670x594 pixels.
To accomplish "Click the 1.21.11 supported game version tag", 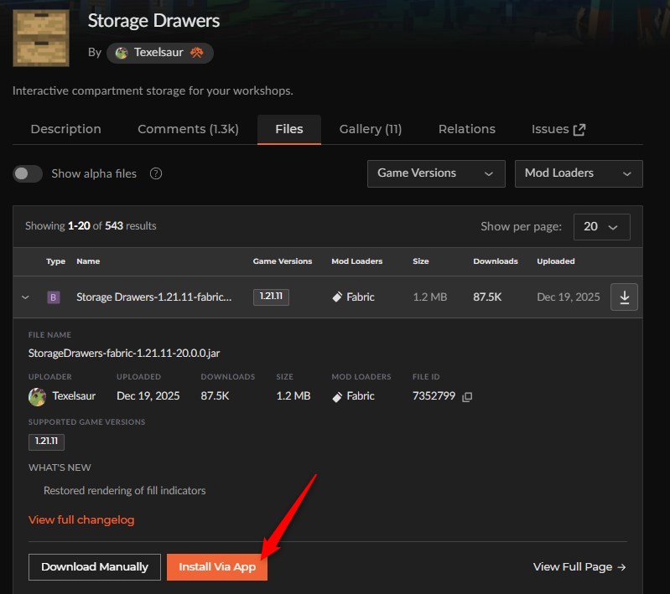I will (x=46, y=442).
